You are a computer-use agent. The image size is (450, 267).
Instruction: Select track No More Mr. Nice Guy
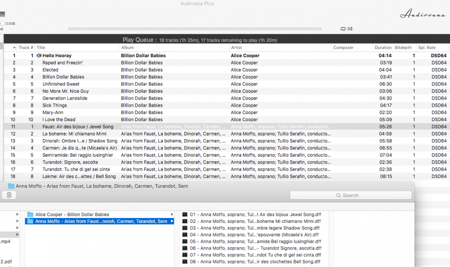[66, 91]
